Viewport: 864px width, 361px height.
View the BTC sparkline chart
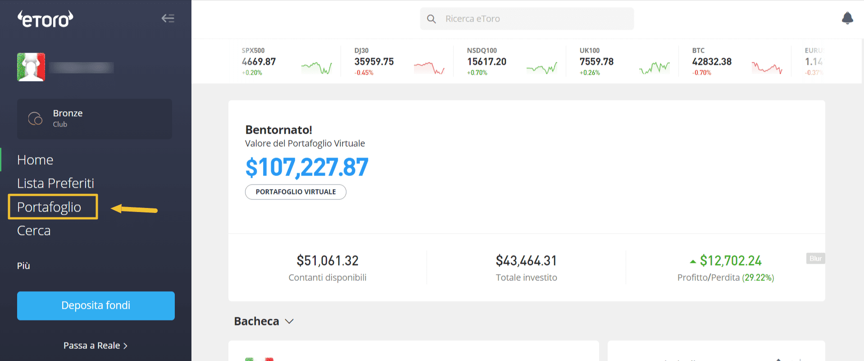point(767,68)
